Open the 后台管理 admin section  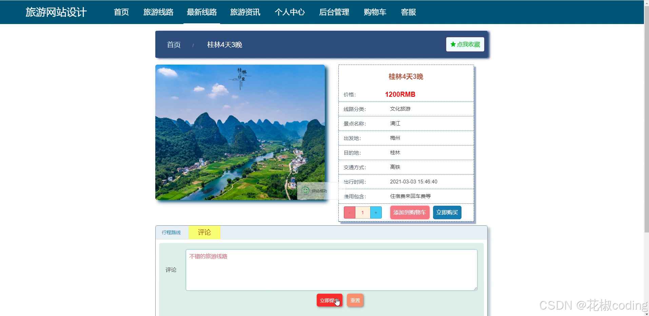tap(334, 12)
